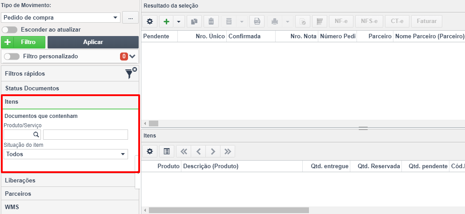
Task: Click the form view icon in Itens toolbar
Action: 167,151
